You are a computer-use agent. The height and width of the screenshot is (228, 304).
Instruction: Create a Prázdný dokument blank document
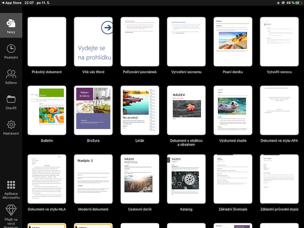click(47, 42)
